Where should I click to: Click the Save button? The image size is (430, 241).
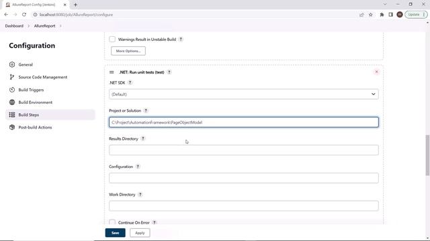pyautogui.click(x=115, y=233)
